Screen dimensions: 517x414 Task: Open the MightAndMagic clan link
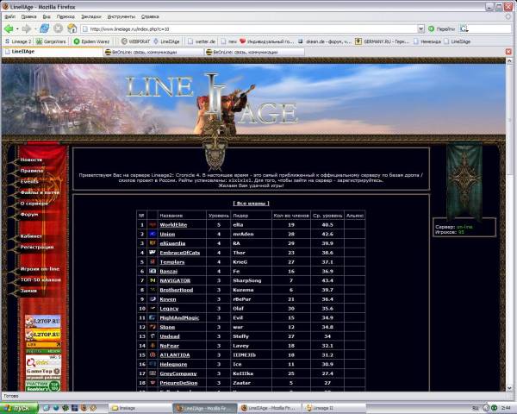click(x=179, y=318)
